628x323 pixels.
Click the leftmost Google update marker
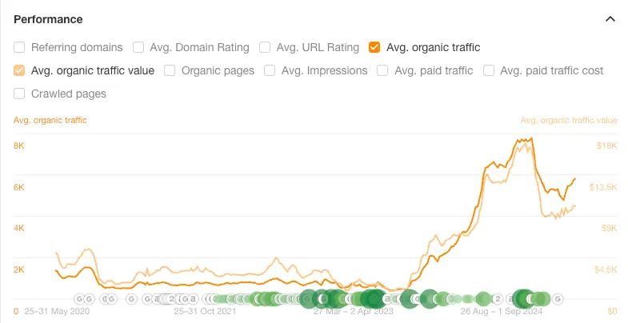point(78,299)
